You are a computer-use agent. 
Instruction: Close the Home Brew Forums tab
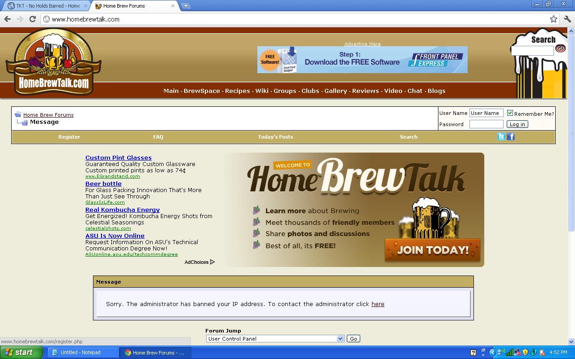tap(173, 6)
